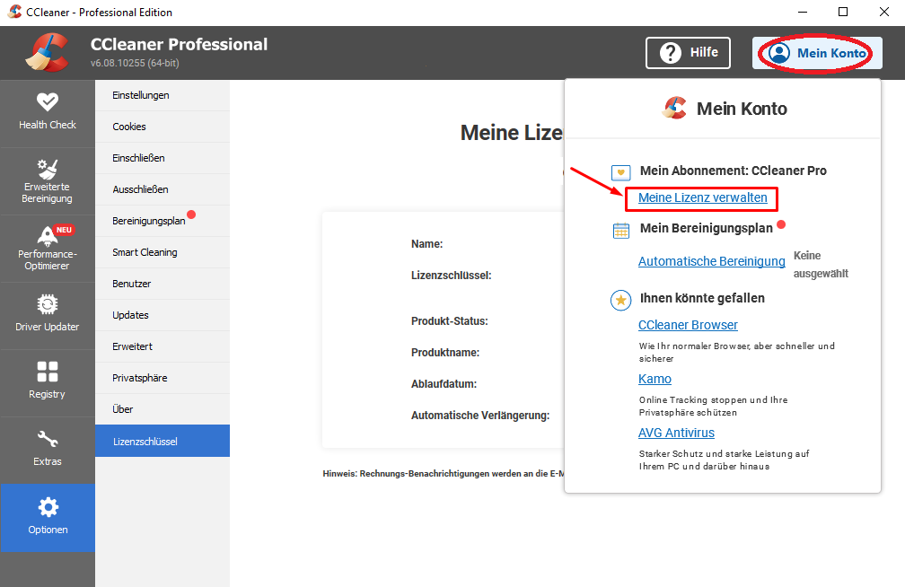Viewport: 905px width, 587px height.
Task: Open Smart Cleaning options page
Action: click(163, 252)
